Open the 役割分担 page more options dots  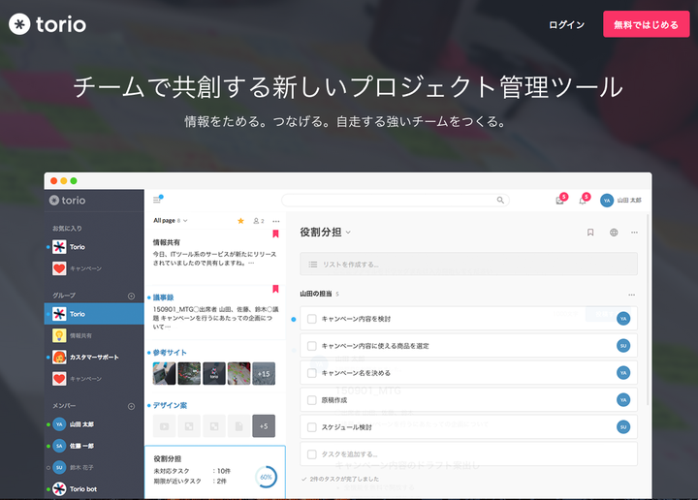coord(634,233)
